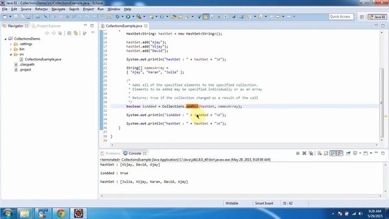Open the Back navigation history dropdown

(x=283, y=16)
